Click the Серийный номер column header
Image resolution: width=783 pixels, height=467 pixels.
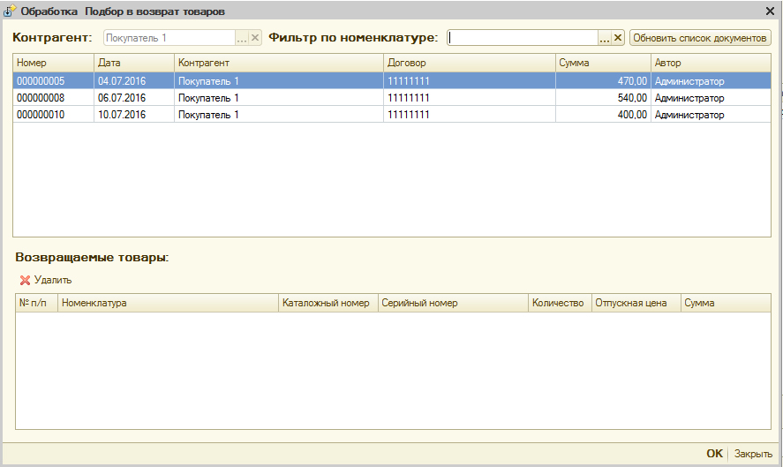point(452,303)
